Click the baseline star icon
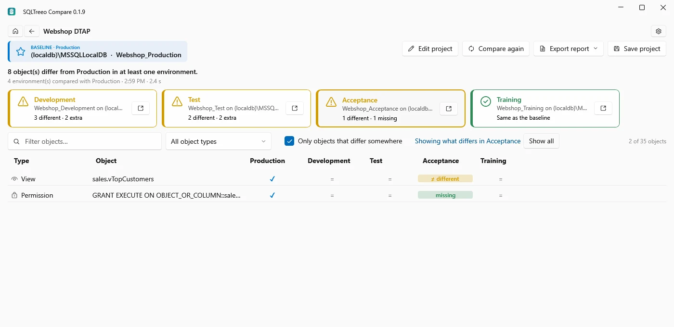Image resolution: width=674 pixels, height=327 pixels. [x=21, y=51]
